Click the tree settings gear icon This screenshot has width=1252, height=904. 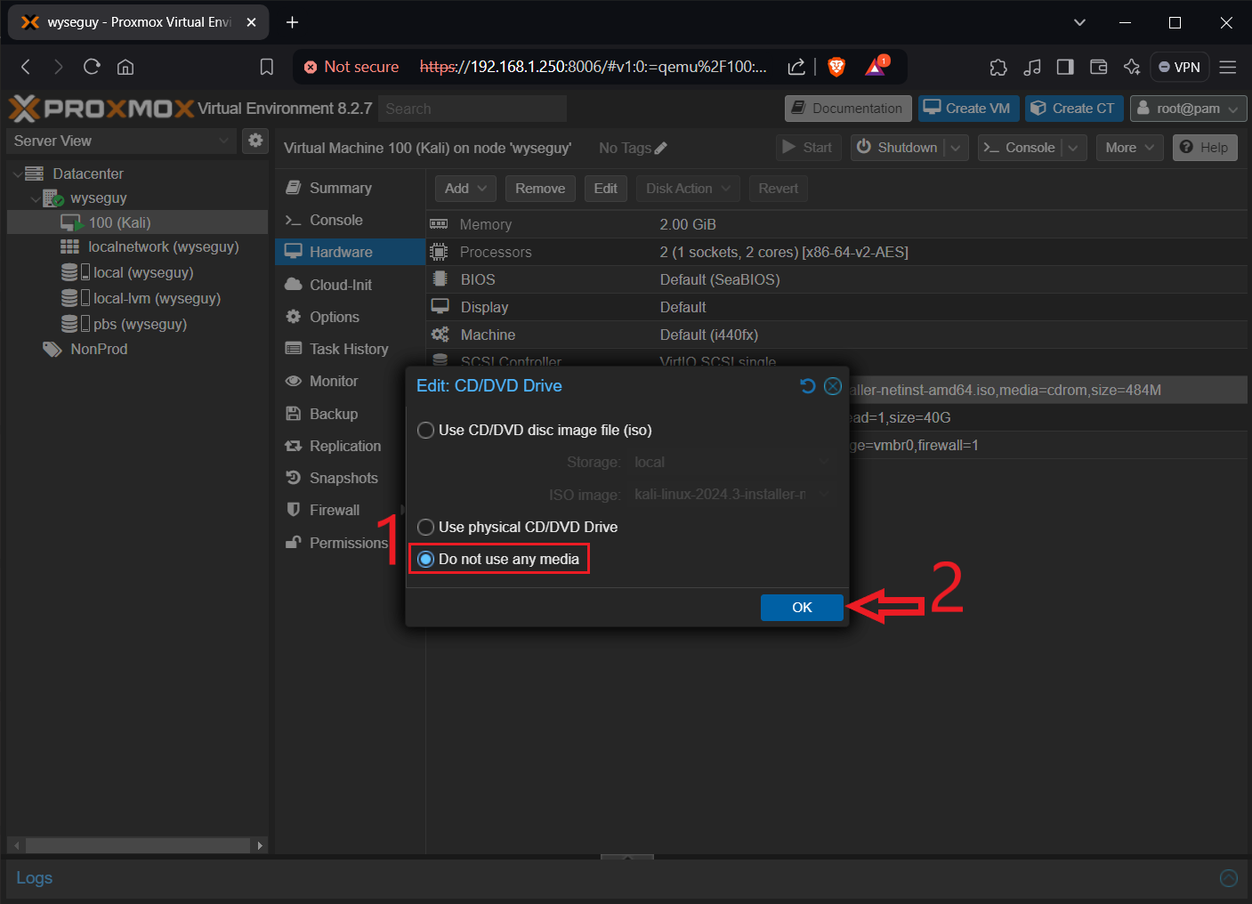tap(255, 141)
